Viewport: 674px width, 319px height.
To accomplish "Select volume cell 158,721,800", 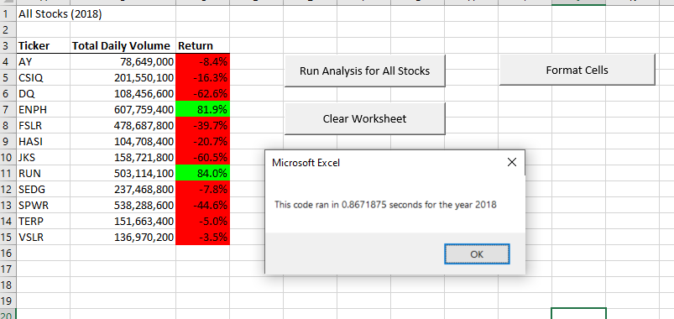I will click(x=123, y=157).
